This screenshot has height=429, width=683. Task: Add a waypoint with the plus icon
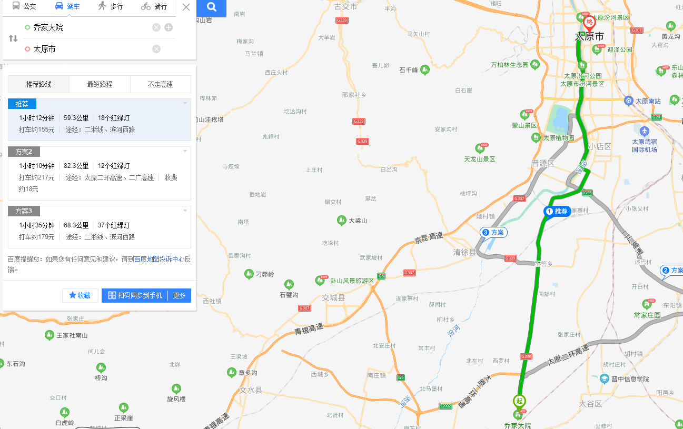169,27
